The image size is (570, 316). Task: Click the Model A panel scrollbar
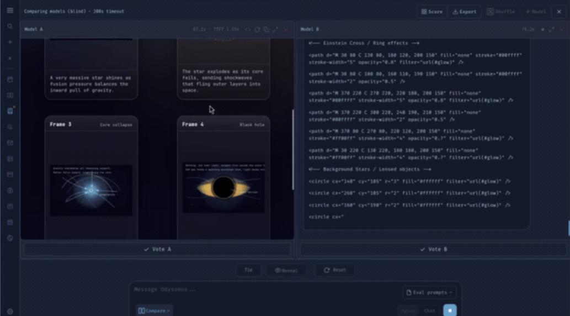point(293,149)
